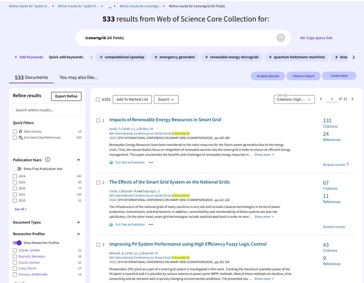Go to next results page arrow

point(352,99)
